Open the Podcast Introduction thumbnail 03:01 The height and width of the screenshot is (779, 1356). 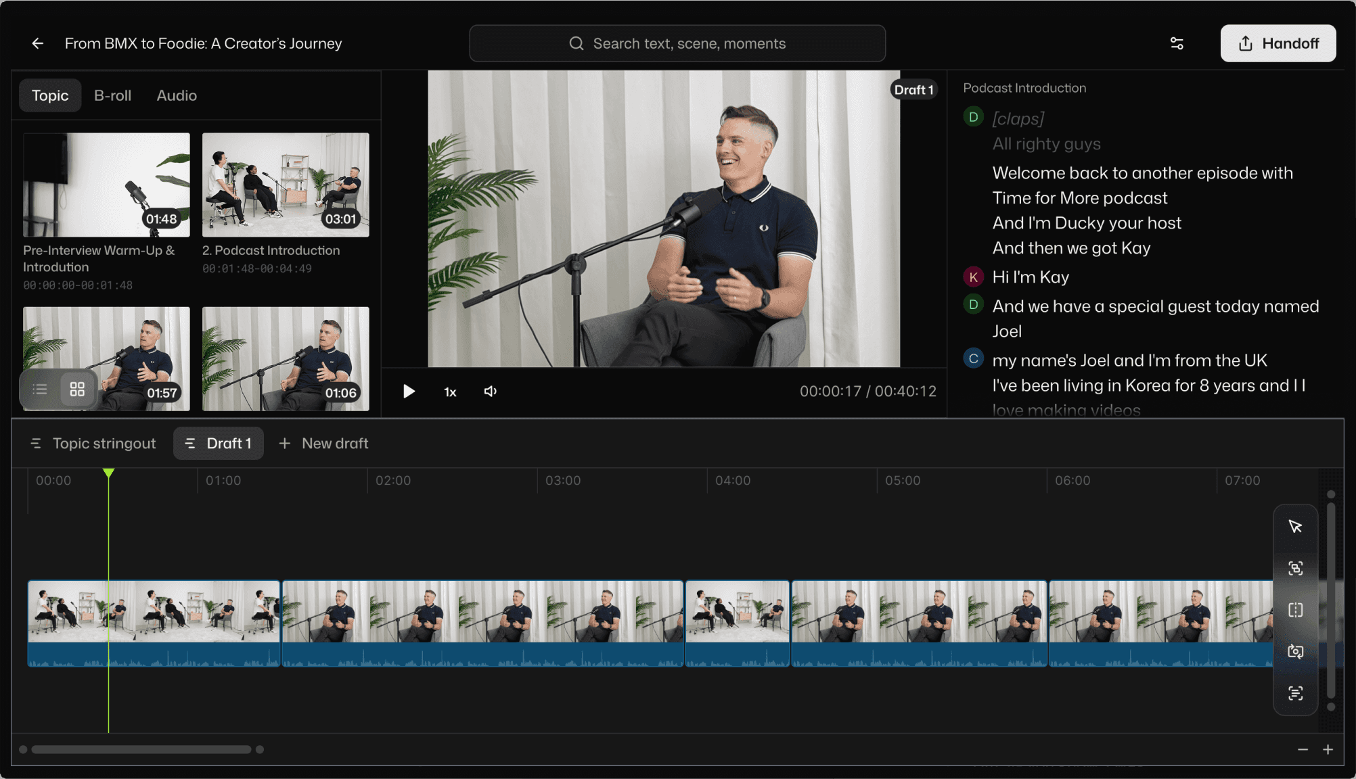pyautogui.click(x=286, y=185)
